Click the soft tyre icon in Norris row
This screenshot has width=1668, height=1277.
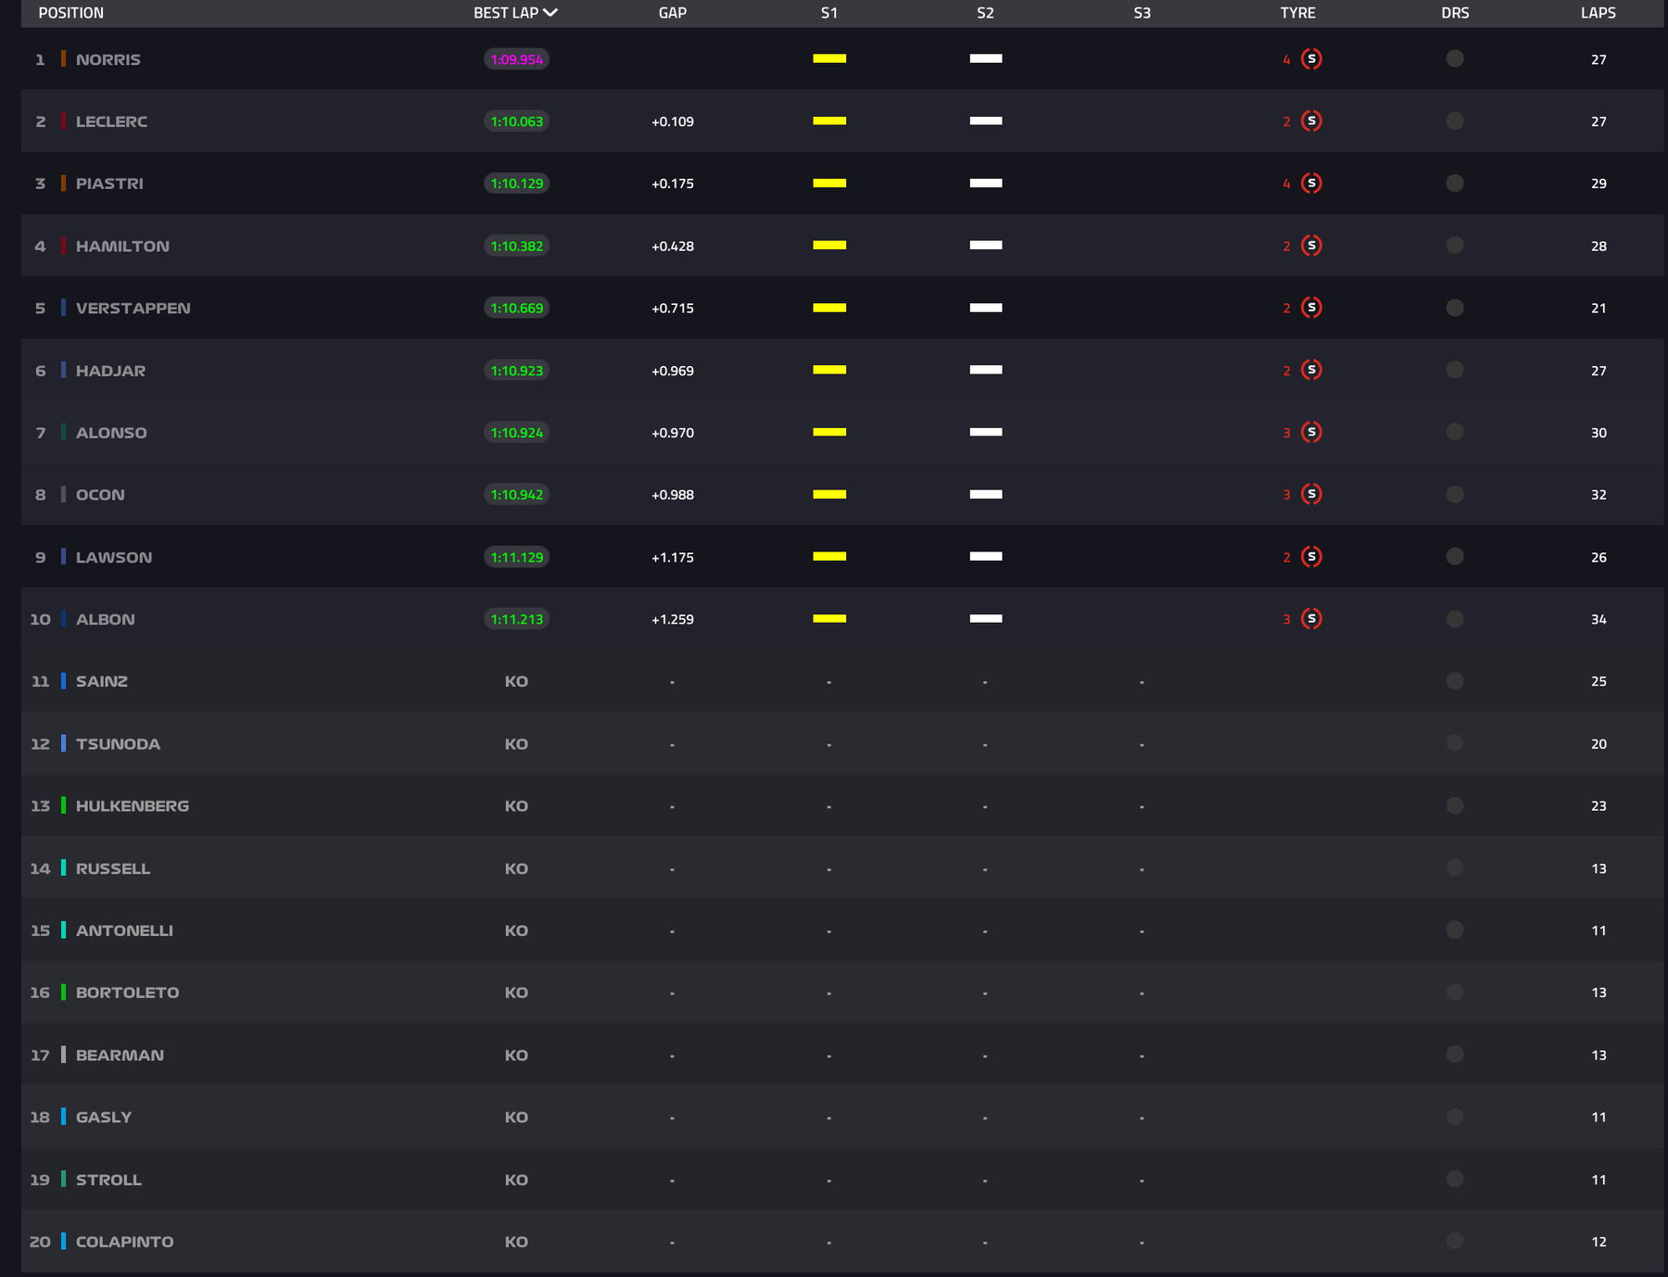[x=1311, y=59]
